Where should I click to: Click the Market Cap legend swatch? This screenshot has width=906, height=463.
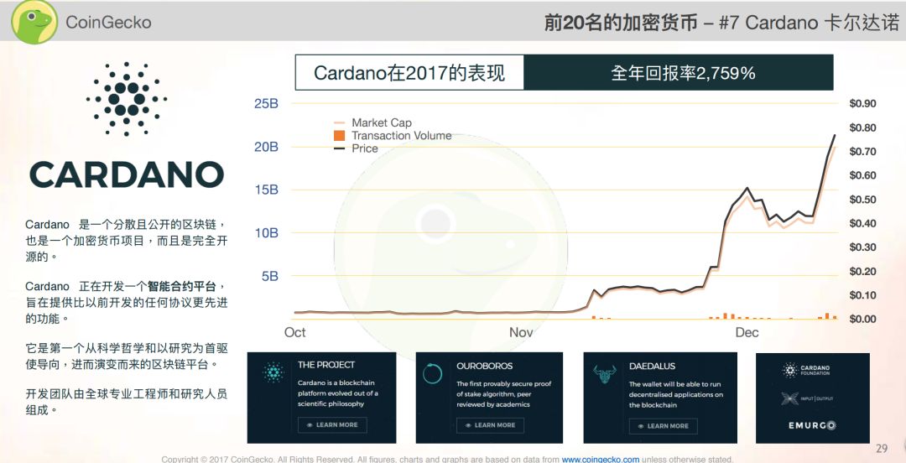339,122
